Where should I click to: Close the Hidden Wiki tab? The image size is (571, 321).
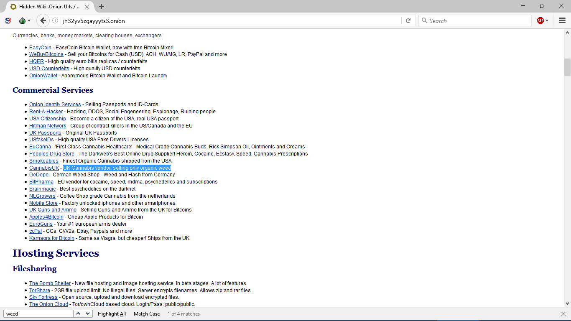pos(87,7)
